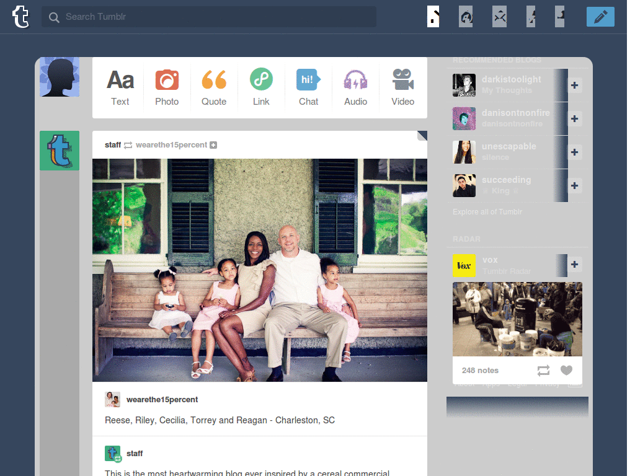Open wearethe15percent link in post header
The height and width of the screenshot is (476, 635).
[171, 145]
